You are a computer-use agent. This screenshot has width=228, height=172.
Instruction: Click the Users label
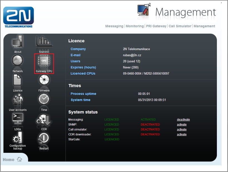pyautogui.click(x=75, y=61)
